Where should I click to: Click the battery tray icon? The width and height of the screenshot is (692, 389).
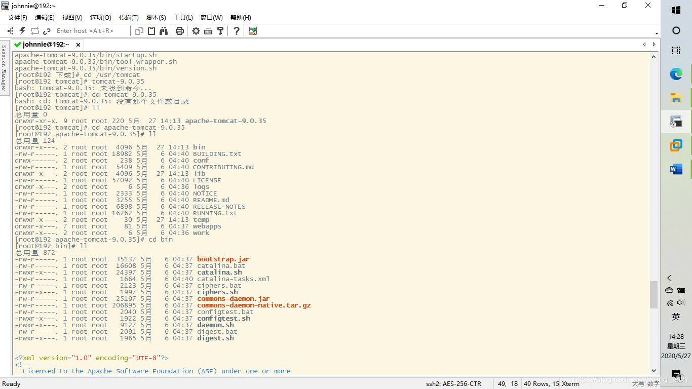(681, 290)
